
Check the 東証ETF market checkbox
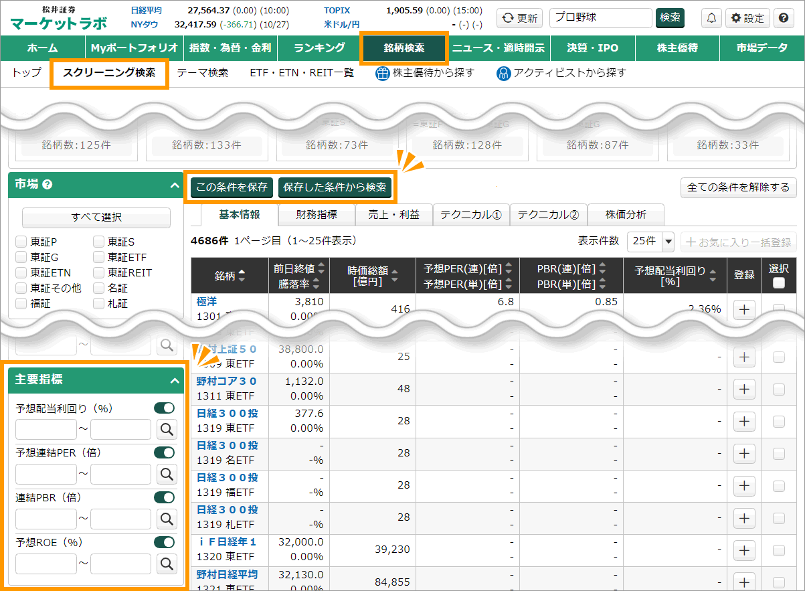pyautogui.click(x=98, y=257)
